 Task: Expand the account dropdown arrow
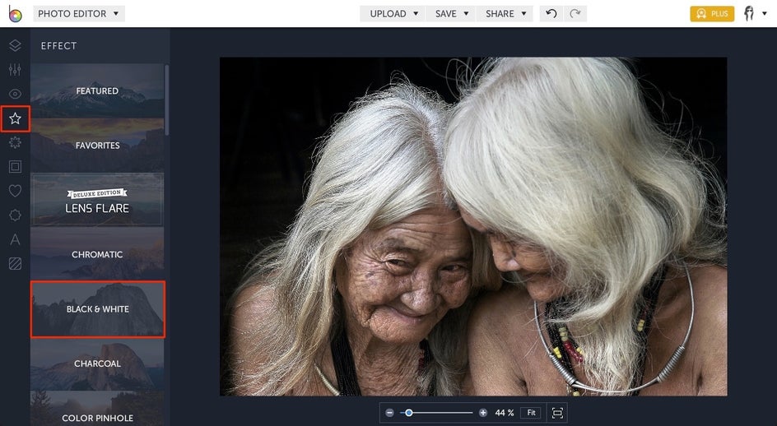tap(765, 14)
